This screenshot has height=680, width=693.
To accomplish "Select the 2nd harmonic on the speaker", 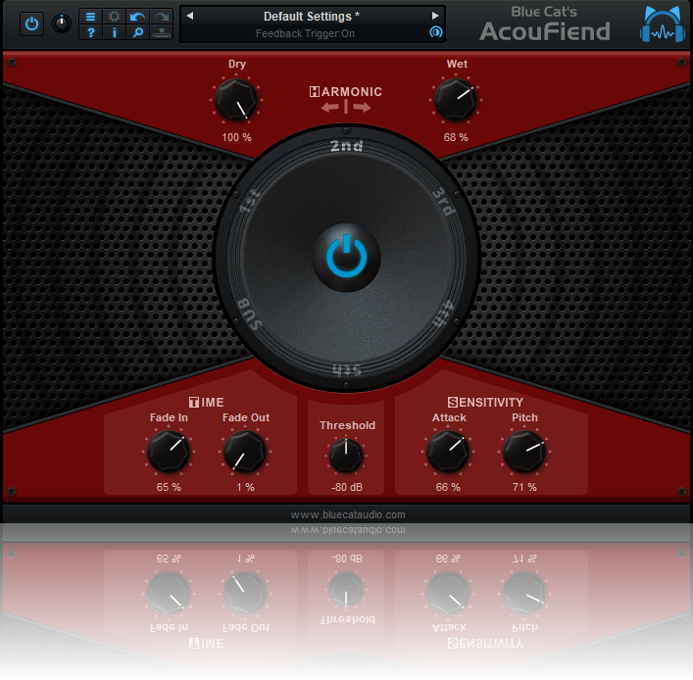I will [x=347, y=146].
